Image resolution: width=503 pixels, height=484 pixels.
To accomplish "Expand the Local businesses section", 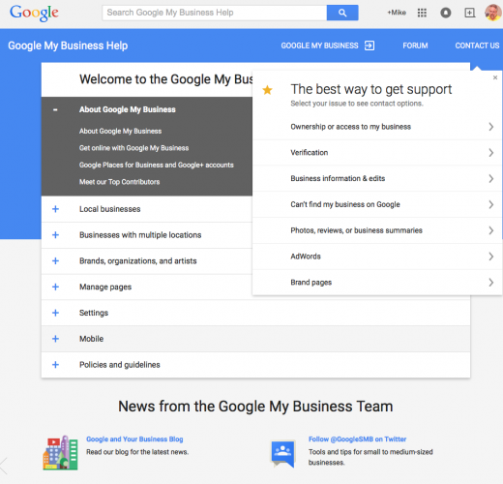I will pos(55,209).
